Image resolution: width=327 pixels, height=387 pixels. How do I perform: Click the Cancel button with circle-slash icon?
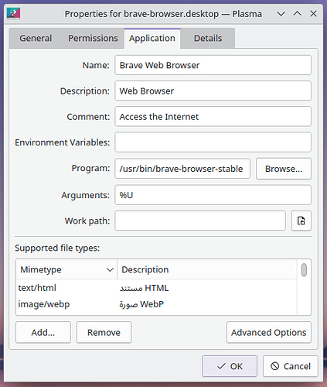coord(291,366)
